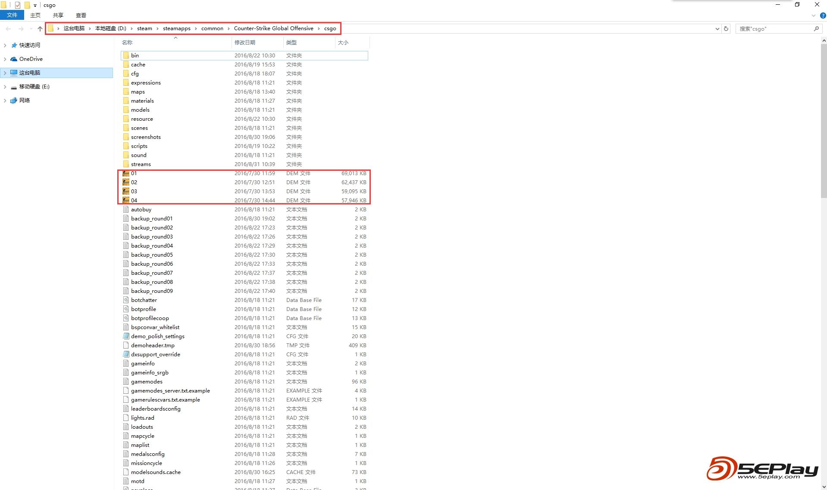Viewport: 827px width, 490px height.
Task: Click the Refresh icon beside address bar
Action: tap(726, 29)
